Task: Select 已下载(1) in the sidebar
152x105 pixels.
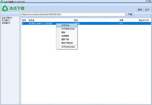Action: click(x=6, y=20)
